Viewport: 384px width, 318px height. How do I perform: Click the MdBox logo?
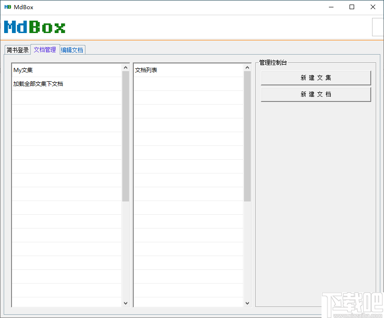34,27
